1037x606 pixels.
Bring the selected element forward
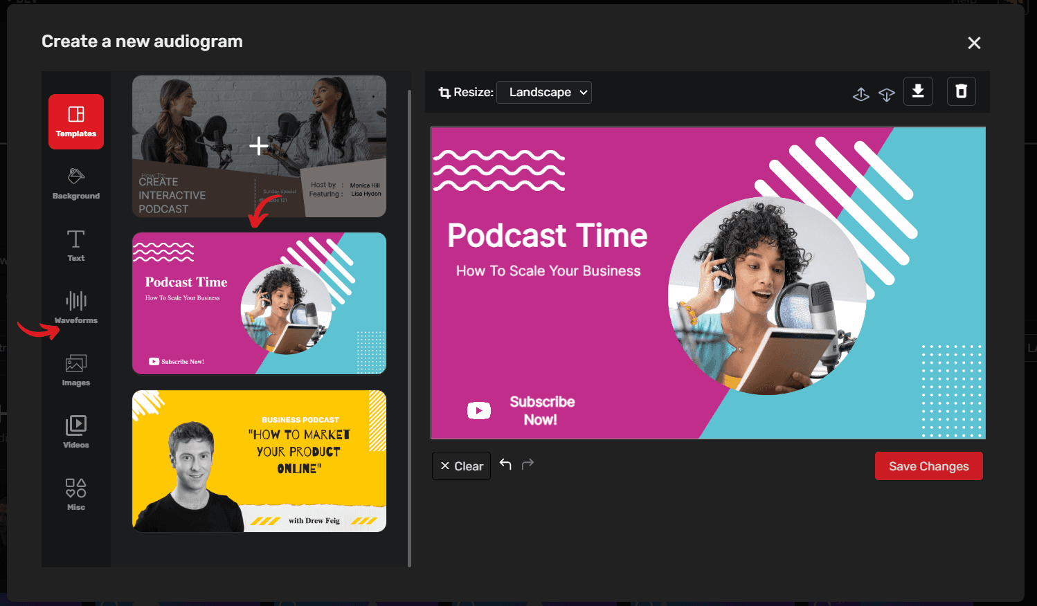[x=860, y=93]
